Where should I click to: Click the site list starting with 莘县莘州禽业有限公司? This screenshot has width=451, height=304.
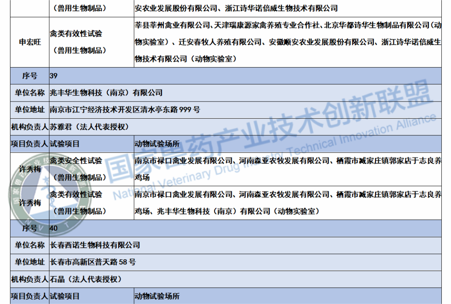pos(288,42)
